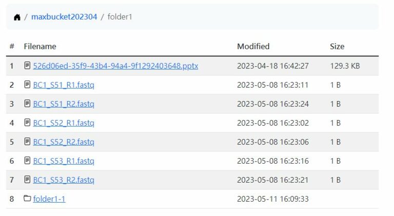
Task: Click file icon next to BC1_S51_R1.fastq
Action: click(x=28, y=85)
